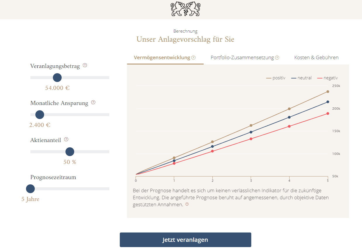Toggle the positiv series in chart legend
This screenshot has height=250, width=362.
tap(276, 78)
